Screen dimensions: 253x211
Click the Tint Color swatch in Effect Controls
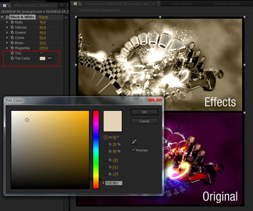pyautogui.click(x=43, y=59)
